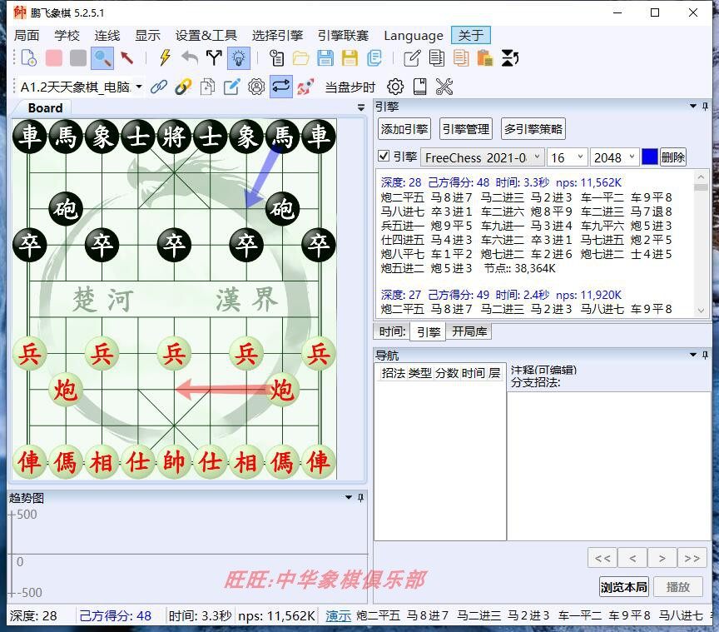Toggle the swap arrows button in toolbar

(x=281, y=87)
